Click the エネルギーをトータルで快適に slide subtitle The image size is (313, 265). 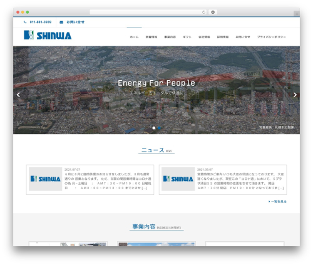point(156,93)
